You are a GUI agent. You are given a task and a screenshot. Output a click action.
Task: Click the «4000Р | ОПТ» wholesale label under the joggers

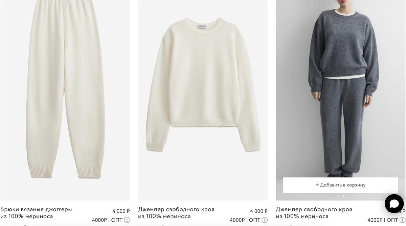pos(107,220)
